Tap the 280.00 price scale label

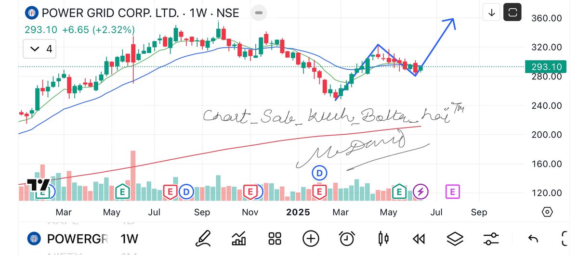pos(546,76)
